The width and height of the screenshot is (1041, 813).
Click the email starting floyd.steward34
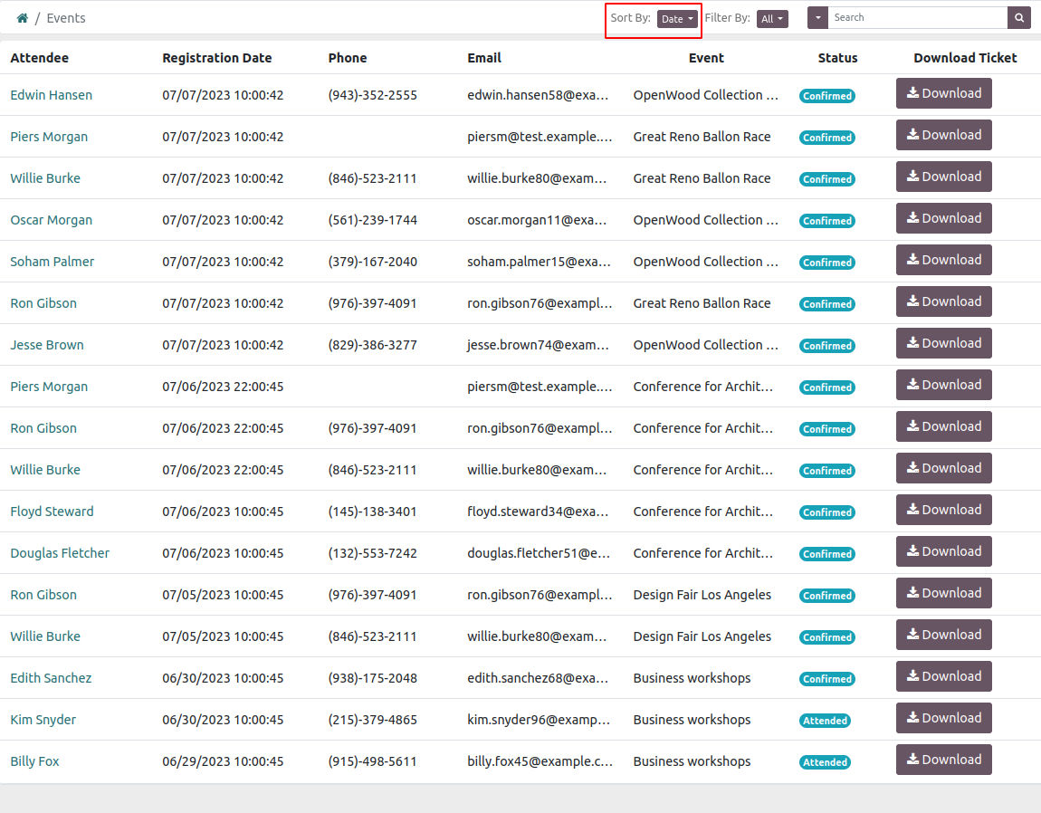[538, 512]
